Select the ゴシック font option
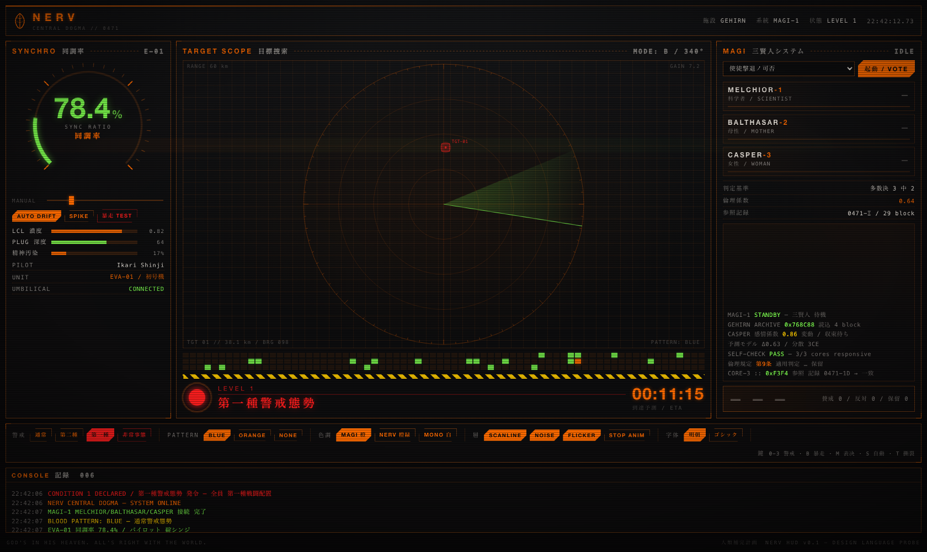The image size is (927, 552). click(x=726, y=435)
